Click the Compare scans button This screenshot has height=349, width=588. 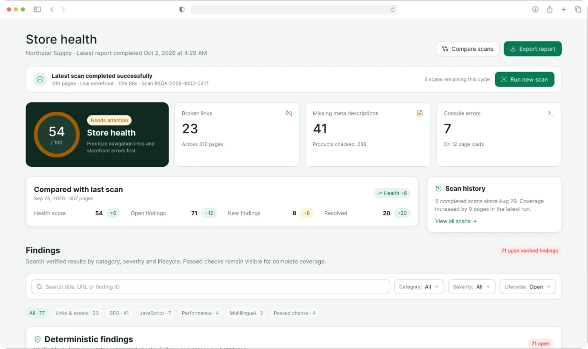pos(467,48)
